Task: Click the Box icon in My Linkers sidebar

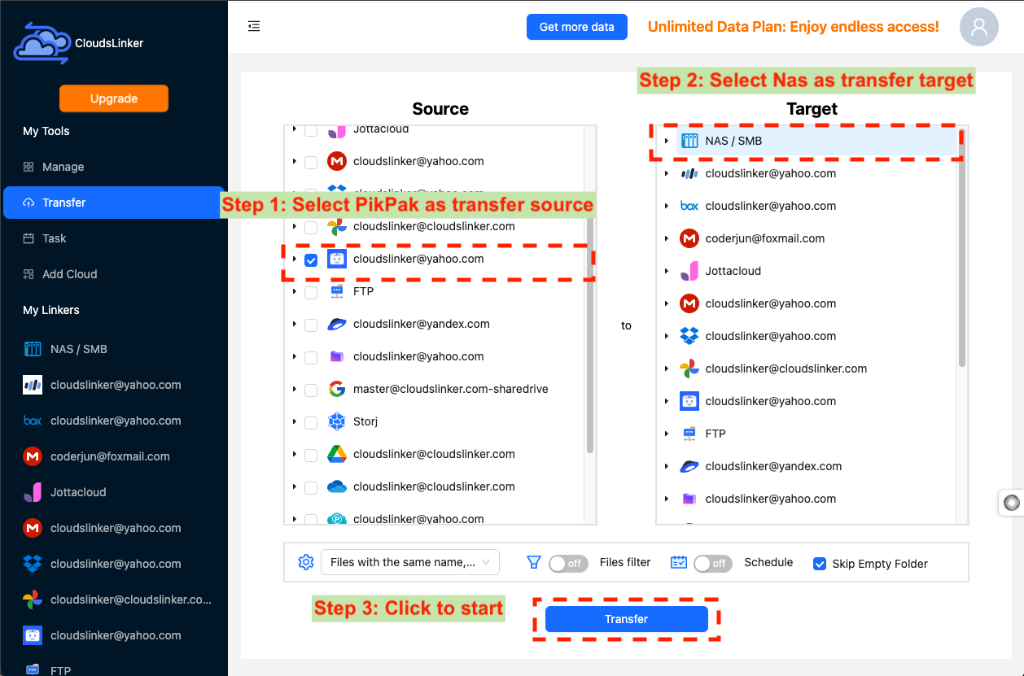Action: point(33,421)
